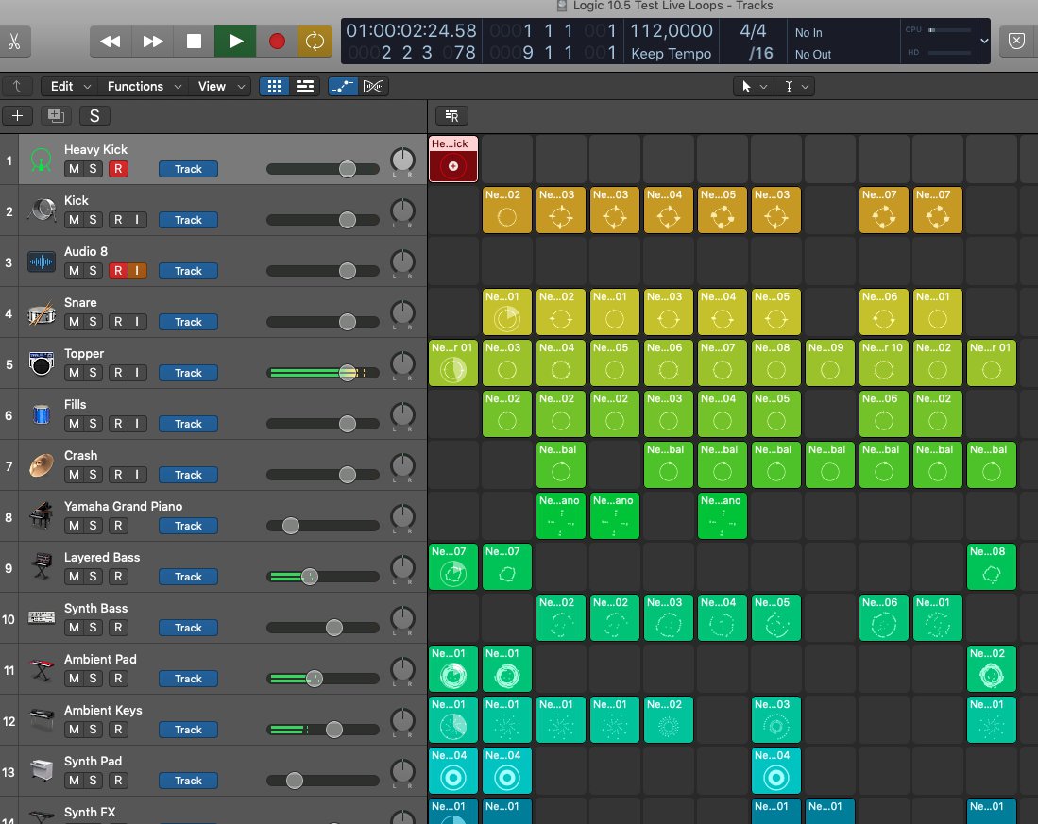Viewport: 1038px width, 824px height.
Task: Switch to the Tracks view button
Action: coord(305,86)
